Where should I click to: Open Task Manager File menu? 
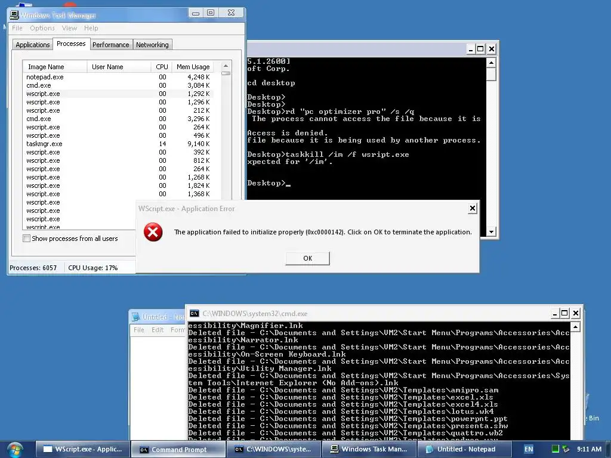tap(17, 28)
